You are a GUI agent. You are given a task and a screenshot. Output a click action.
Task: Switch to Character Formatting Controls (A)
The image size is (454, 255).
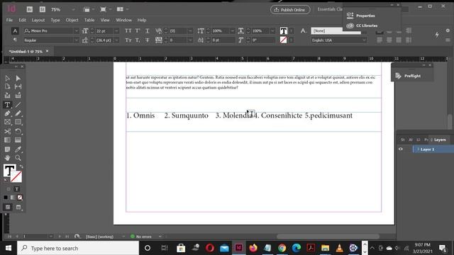(15, 30)
